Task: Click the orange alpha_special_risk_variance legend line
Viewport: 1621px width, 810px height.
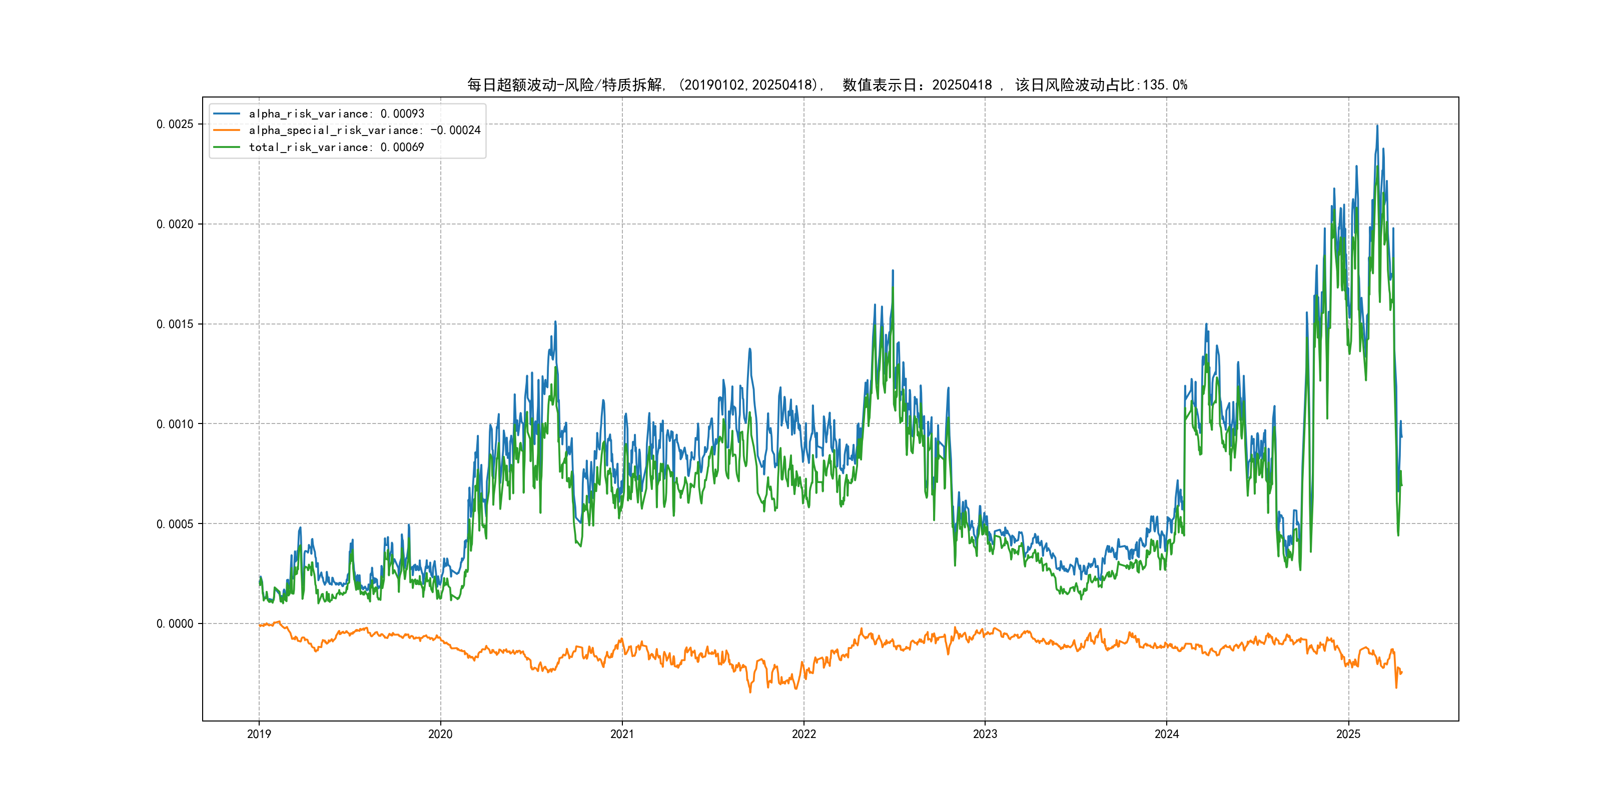Action: click(227, 130)
